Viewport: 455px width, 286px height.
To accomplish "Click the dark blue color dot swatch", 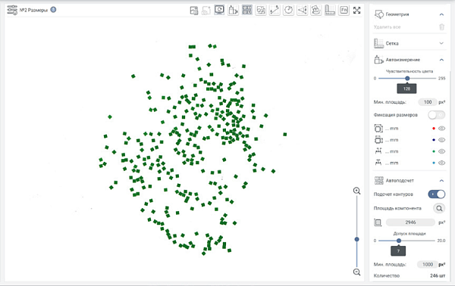I will [434, 140].
